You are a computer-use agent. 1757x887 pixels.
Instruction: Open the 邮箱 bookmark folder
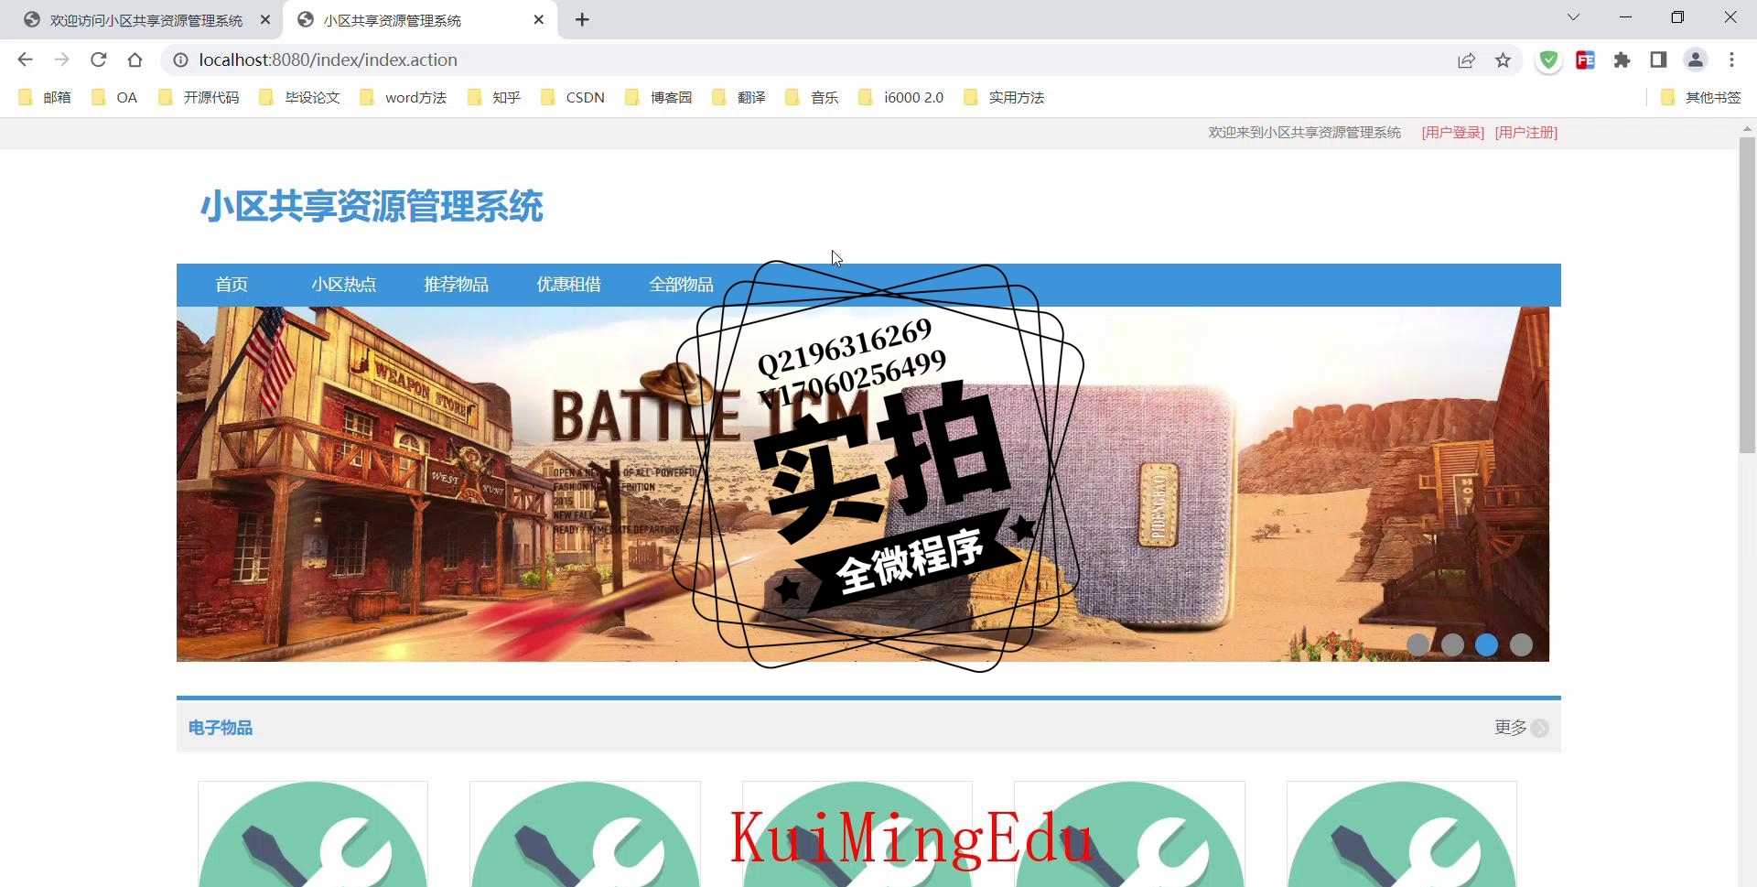click(x=45, y=97)
